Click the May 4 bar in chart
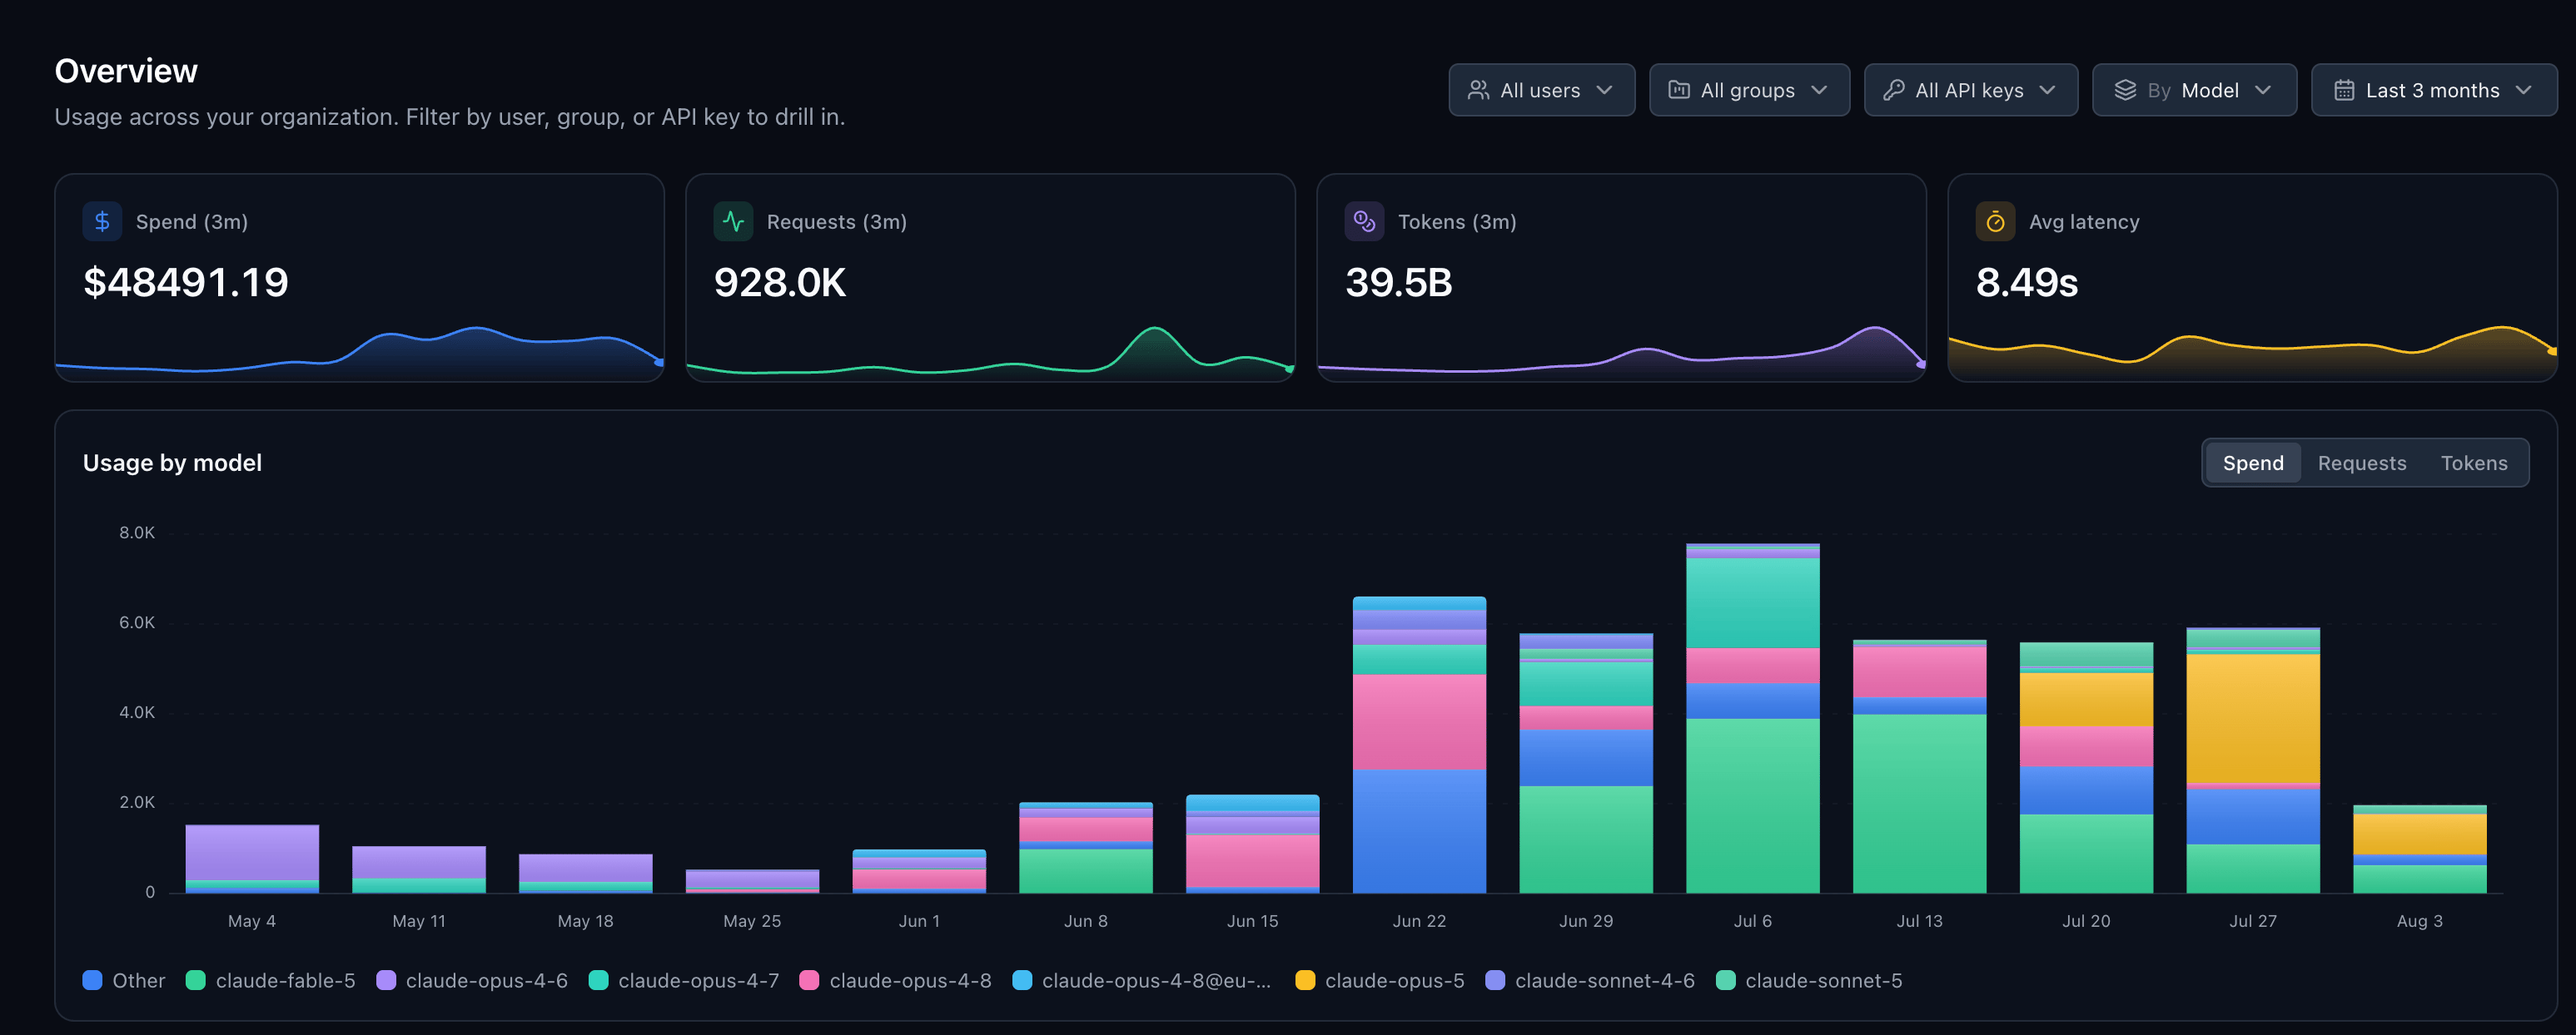This screenshot has height=1035, width=2576. 252,859
